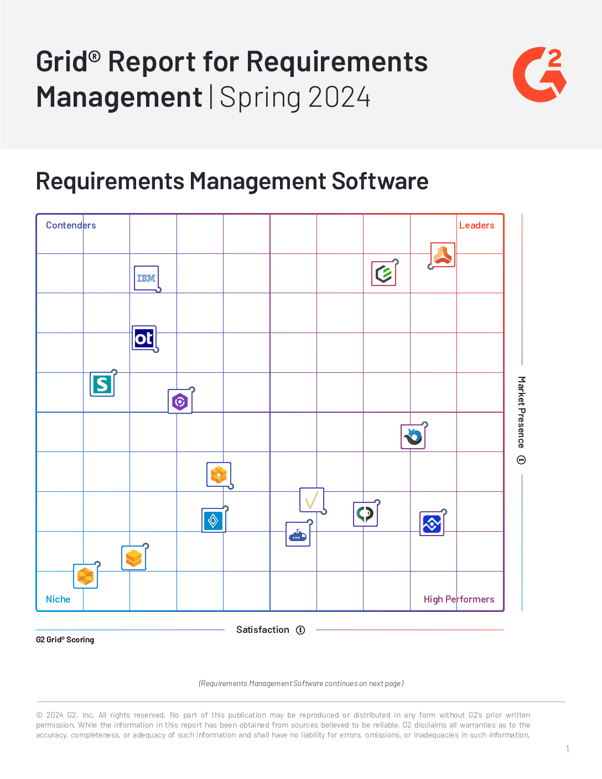Click the Leaders quadrant label
The height and width of the screenshot is (779, 602).
pyautogui.click(x=476, y=225)
